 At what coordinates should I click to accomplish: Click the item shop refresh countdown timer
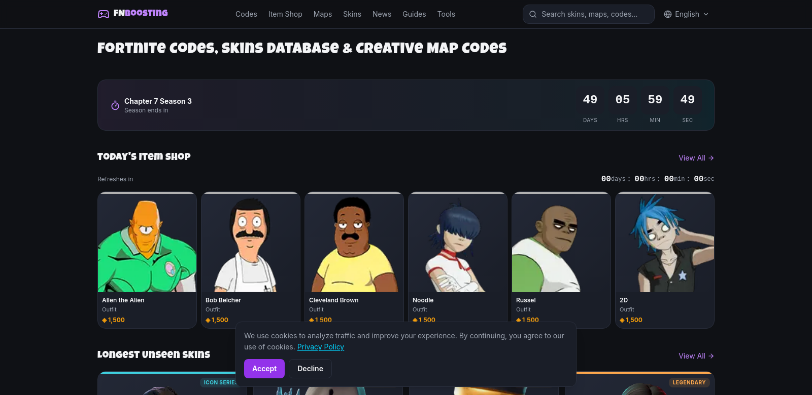(658, 179)
